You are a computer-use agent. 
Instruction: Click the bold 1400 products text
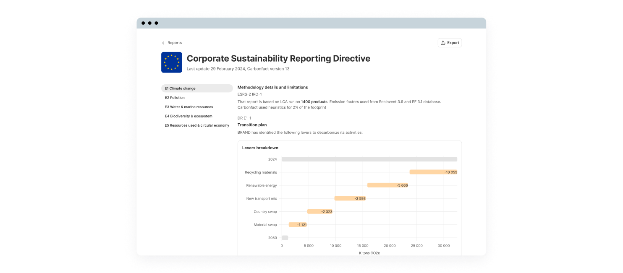click(314, 101)
